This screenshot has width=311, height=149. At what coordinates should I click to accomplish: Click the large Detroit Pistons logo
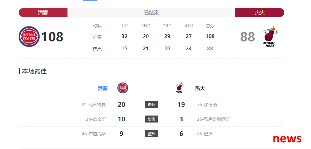pos(29,36)
